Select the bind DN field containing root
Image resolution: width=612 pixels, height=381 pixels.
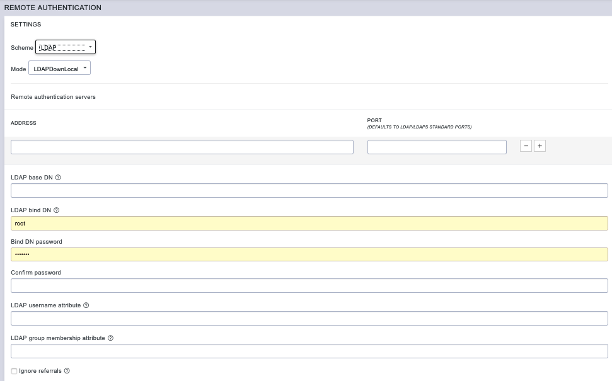pos(309,223)
